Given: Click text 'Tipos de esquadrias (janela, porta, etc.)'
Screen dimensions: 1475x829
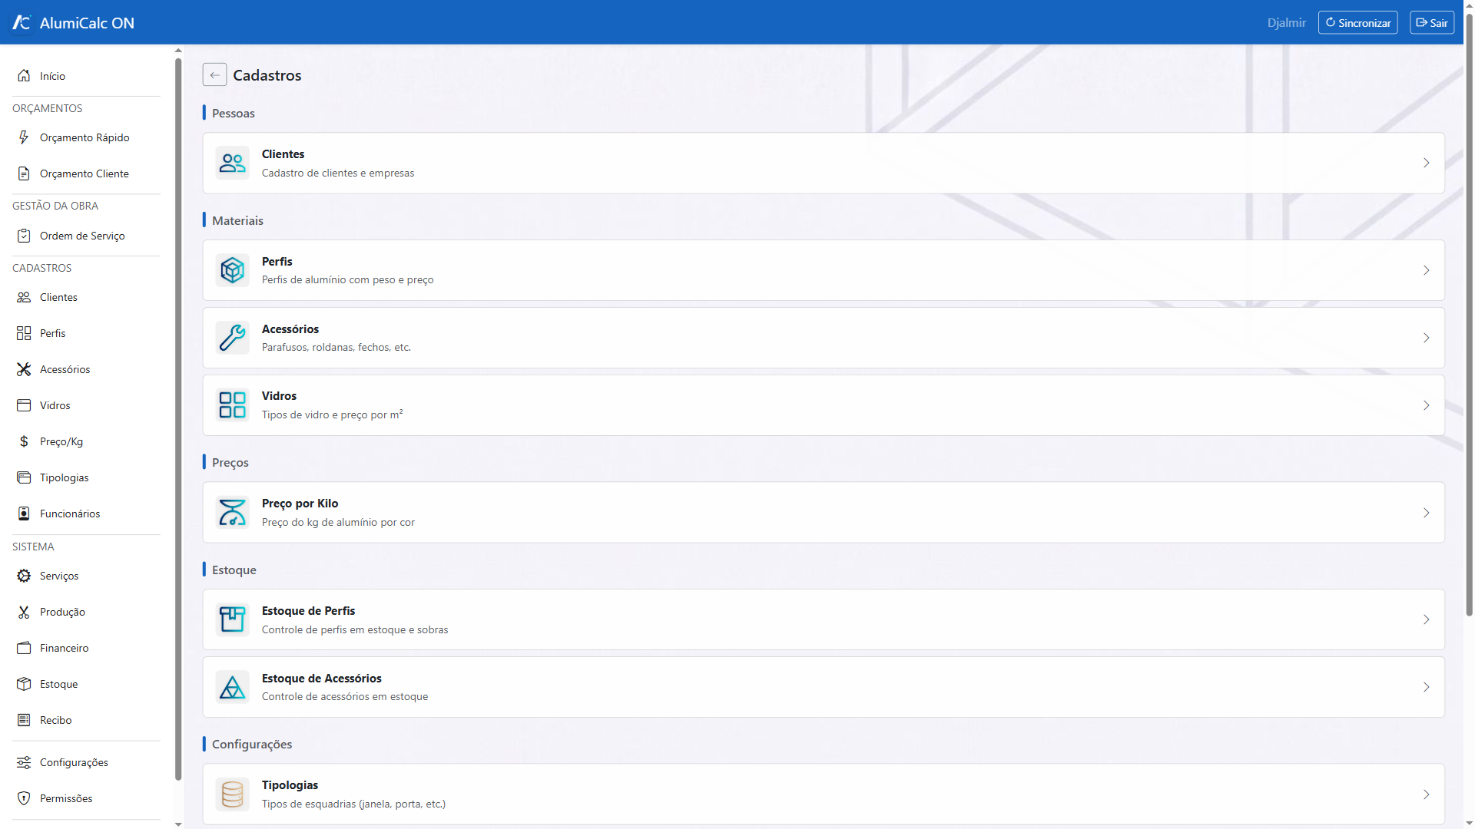Looking at the screenshot, I should tap(353, 804).
